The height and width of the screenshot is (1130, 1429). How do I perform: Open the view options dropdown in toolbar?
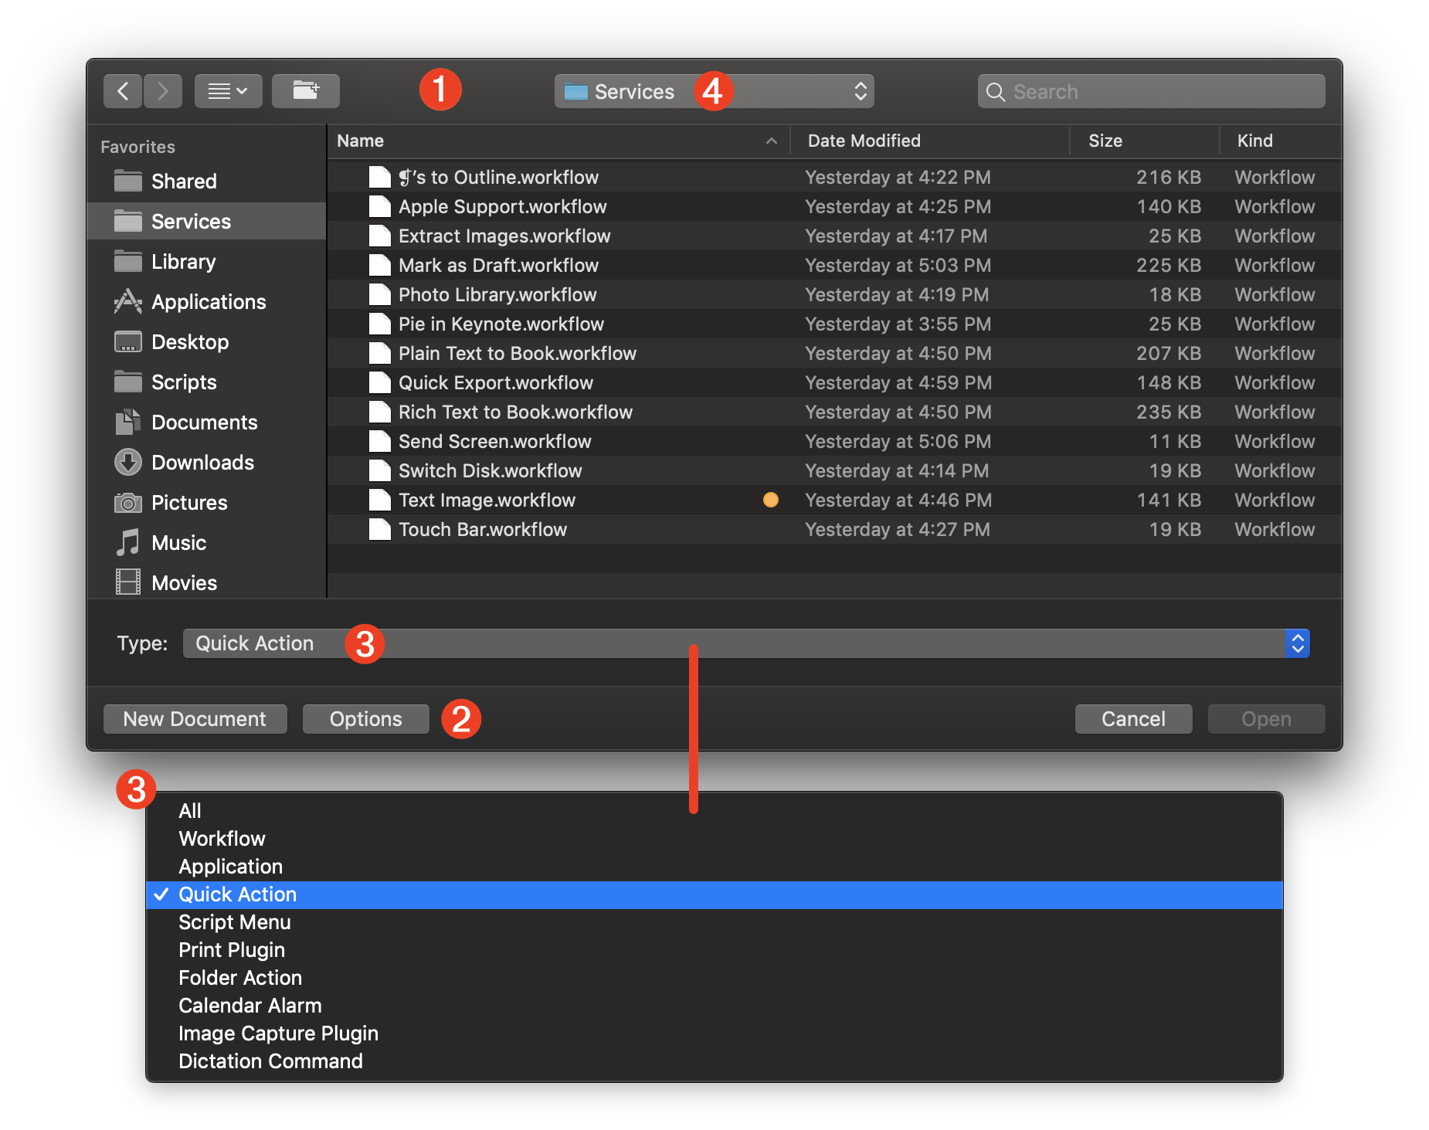(x=229, y=90)
